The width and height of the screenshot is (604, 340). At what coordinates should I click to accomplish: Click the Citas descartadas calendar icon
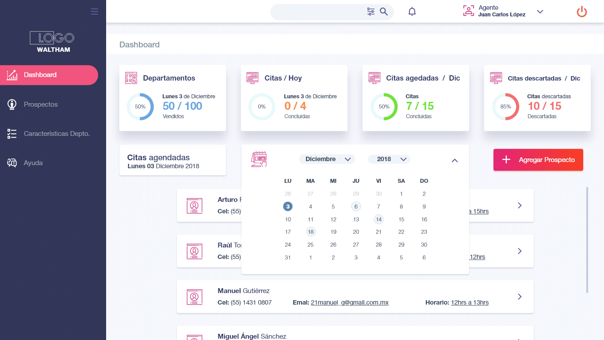tap(496, 78)
